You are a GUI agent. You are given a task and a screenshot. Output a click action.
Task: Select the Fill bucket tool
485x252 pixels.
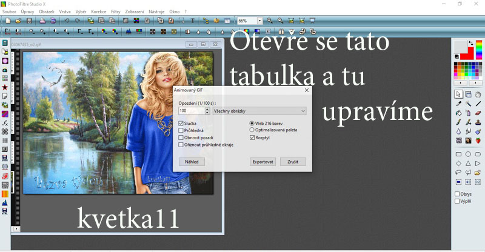(458, 113)
